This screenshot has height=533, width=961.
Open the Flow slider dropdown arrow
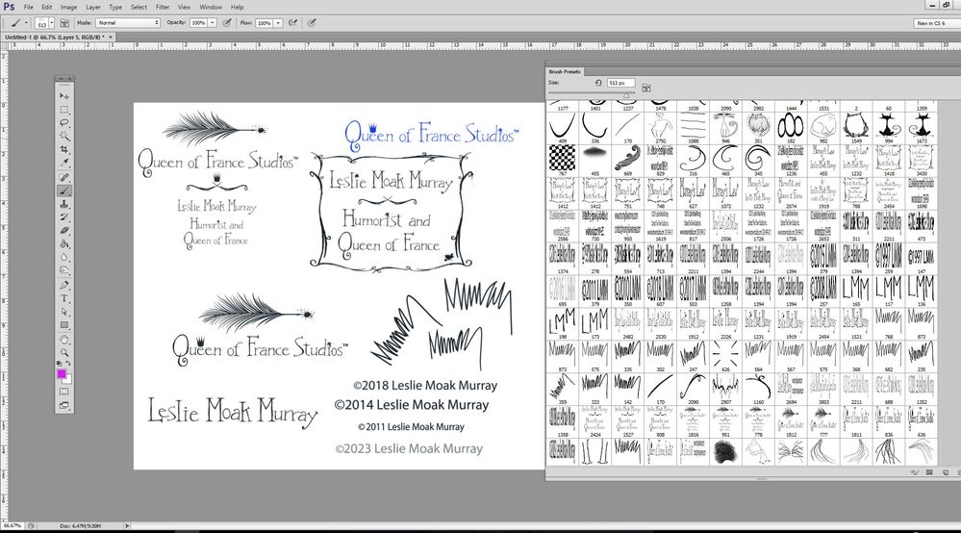[278, 23]
